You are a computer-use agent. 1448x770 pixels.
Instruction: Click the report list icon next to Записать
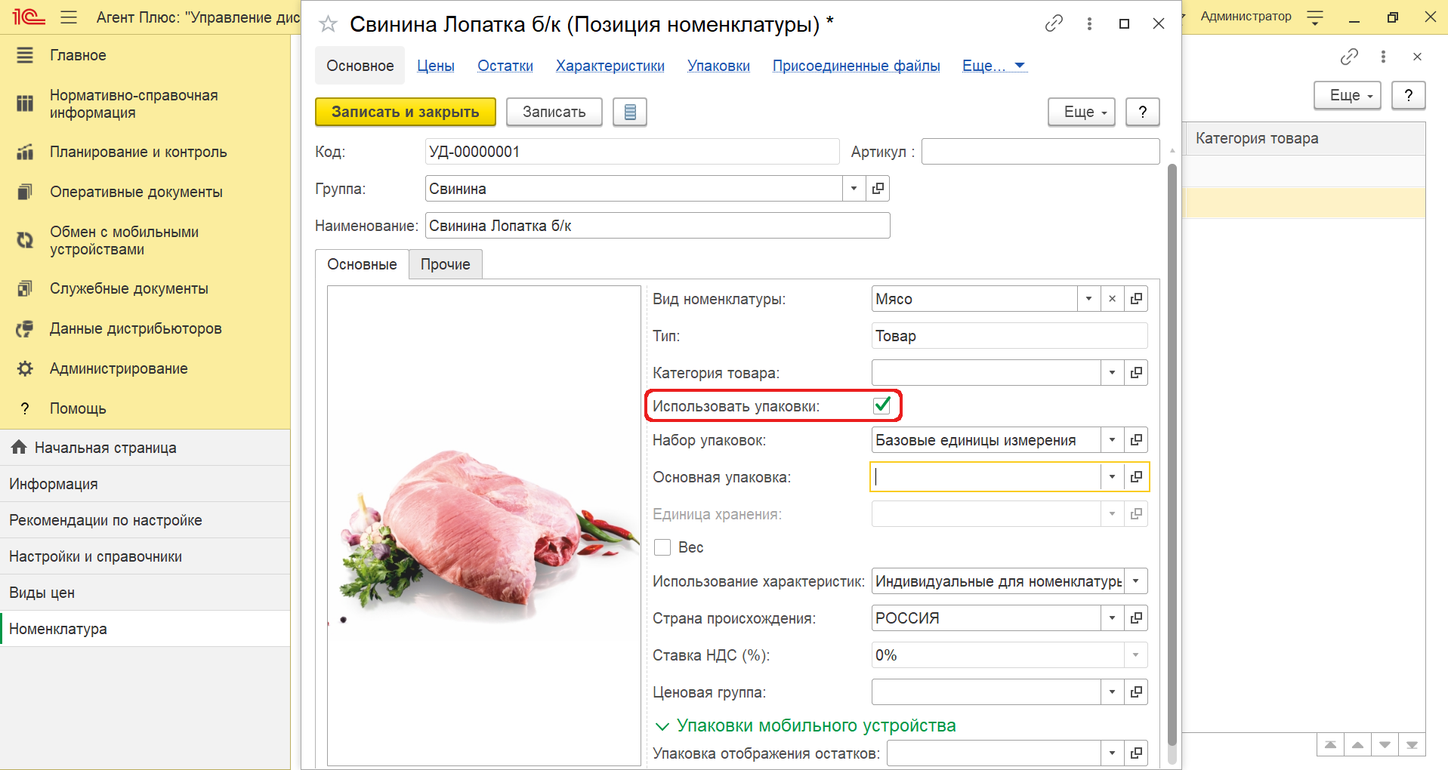[x=630, y=112]
